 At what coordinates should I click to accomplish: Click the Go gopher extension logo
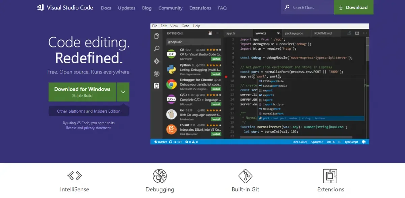[x=171, y=114]
